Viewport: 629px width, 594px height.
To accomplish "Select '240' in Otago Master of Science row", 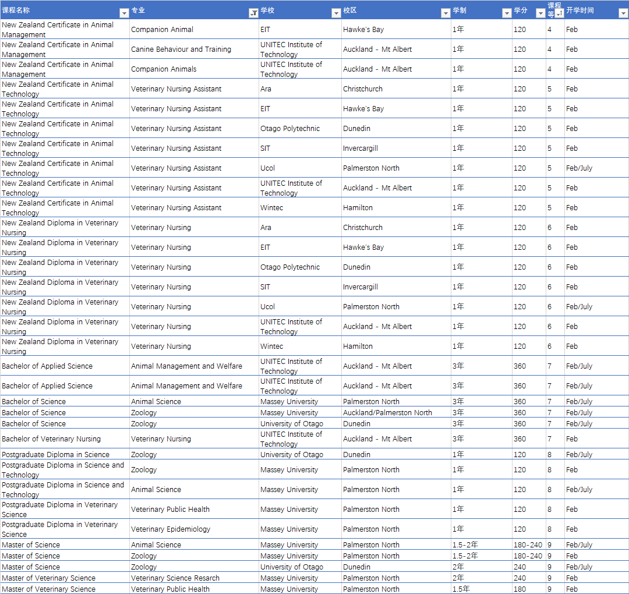I will (x=529, y=567).
